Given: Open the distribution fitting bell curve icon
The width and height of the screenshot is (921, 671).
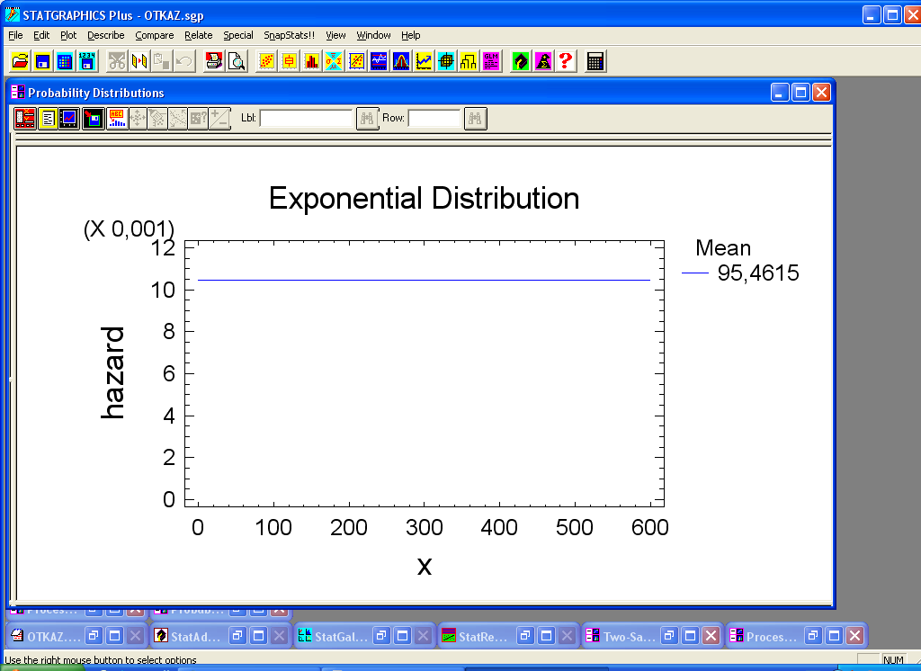Looking at the screenshot, I should (x=400, y=61).
